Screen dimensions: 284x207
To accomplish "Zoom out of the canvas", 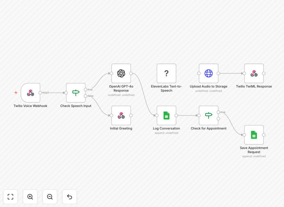I will [x=50, y=197].
